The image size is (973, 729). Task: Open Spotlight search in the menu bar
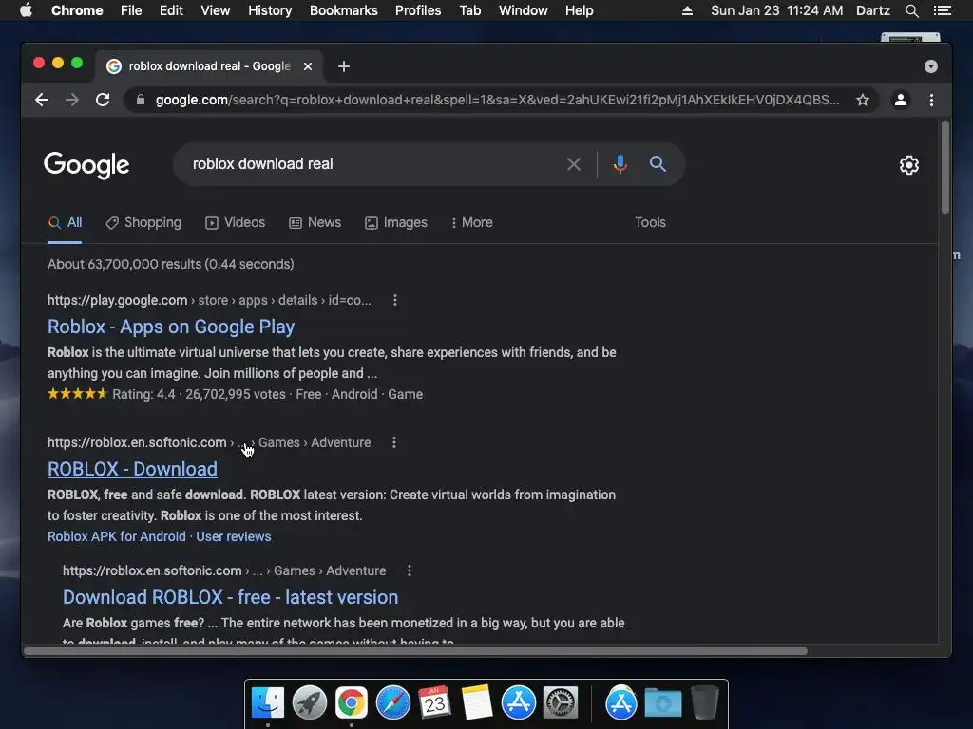tap(911, 10)
